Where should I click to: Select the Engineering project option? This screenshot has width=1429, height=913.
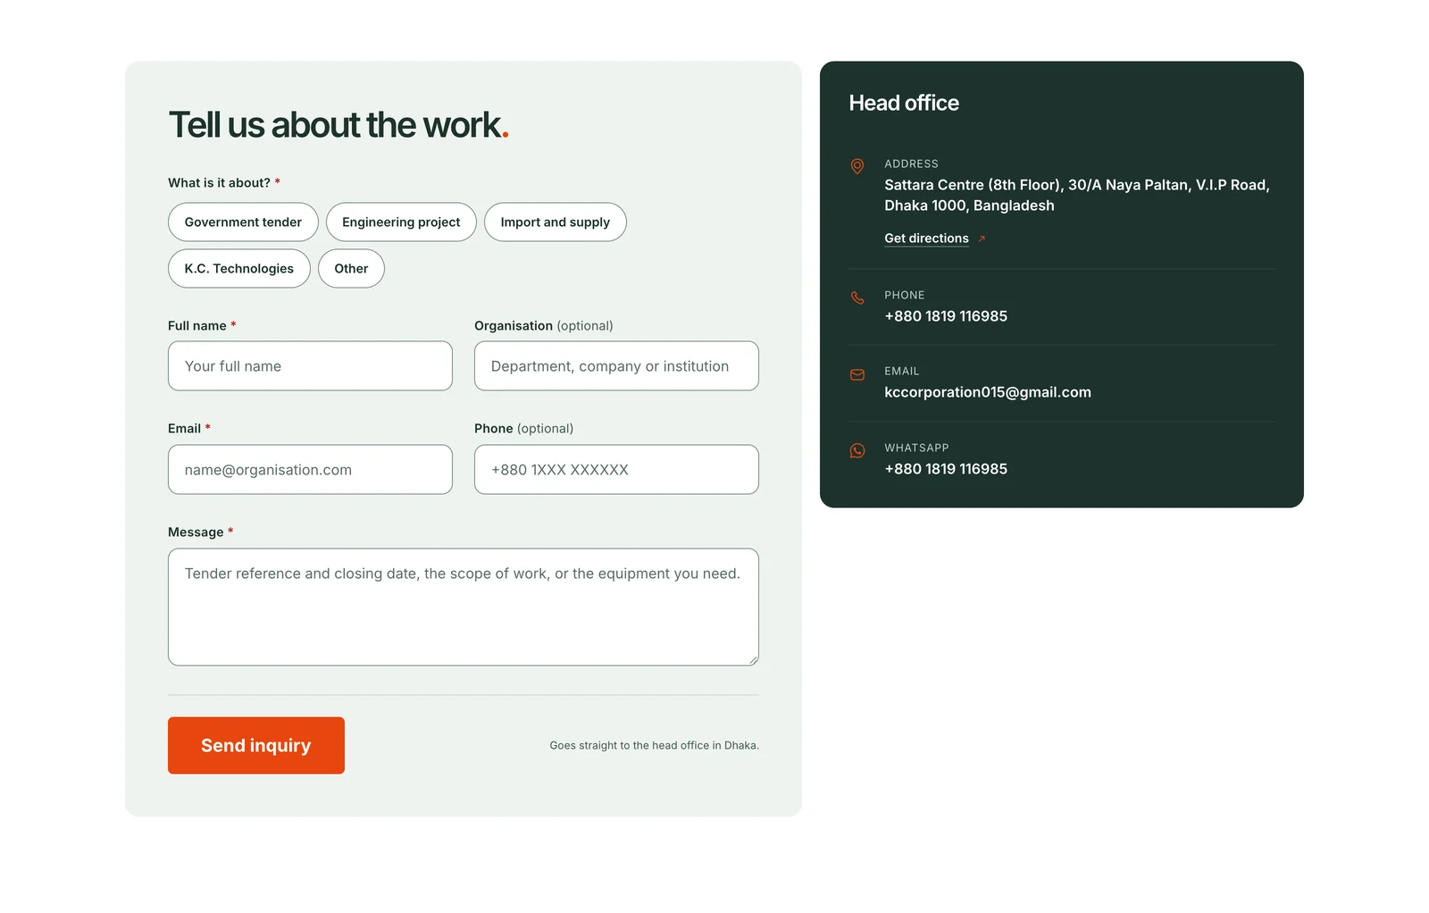(401, 222)
